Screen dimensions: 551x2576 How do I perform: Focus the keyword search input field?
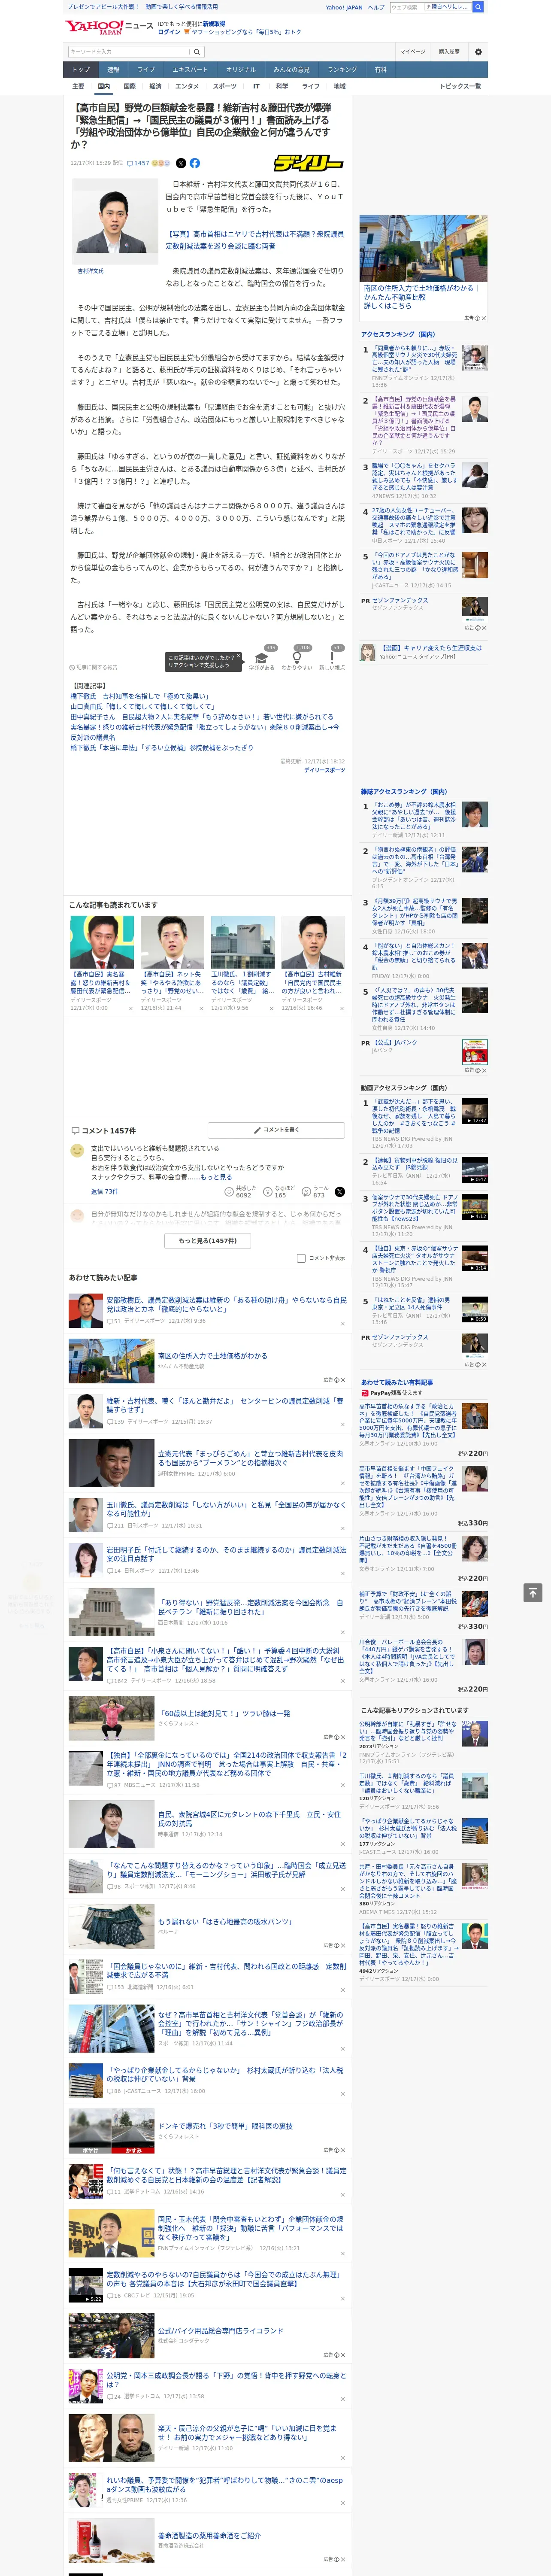click(128, 52)
